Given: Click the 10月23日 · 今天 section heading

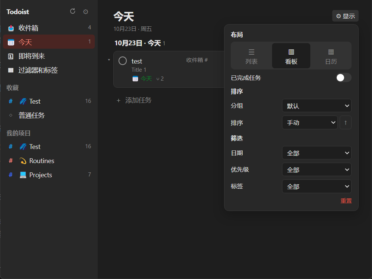Looking at the screenshot, I should click(138, 43).
